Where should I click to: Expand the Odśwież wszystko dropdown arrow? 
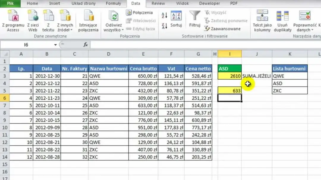pos(122,30)
